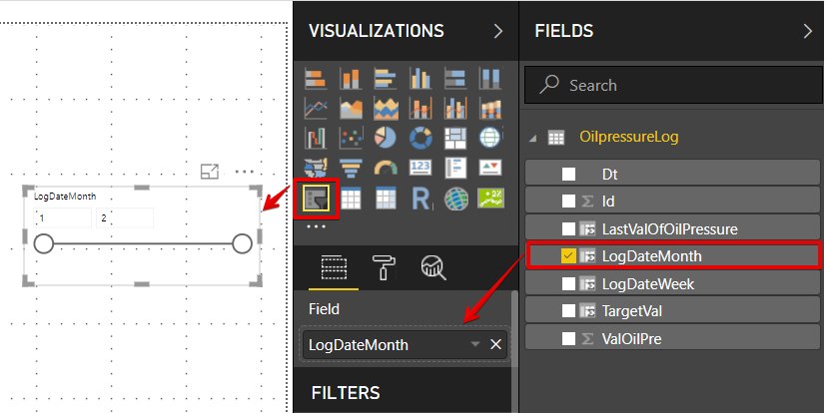This screenshot has width=827, height=413.
Task: Pick the Donut chart visualization
Action: click(420, 137)
